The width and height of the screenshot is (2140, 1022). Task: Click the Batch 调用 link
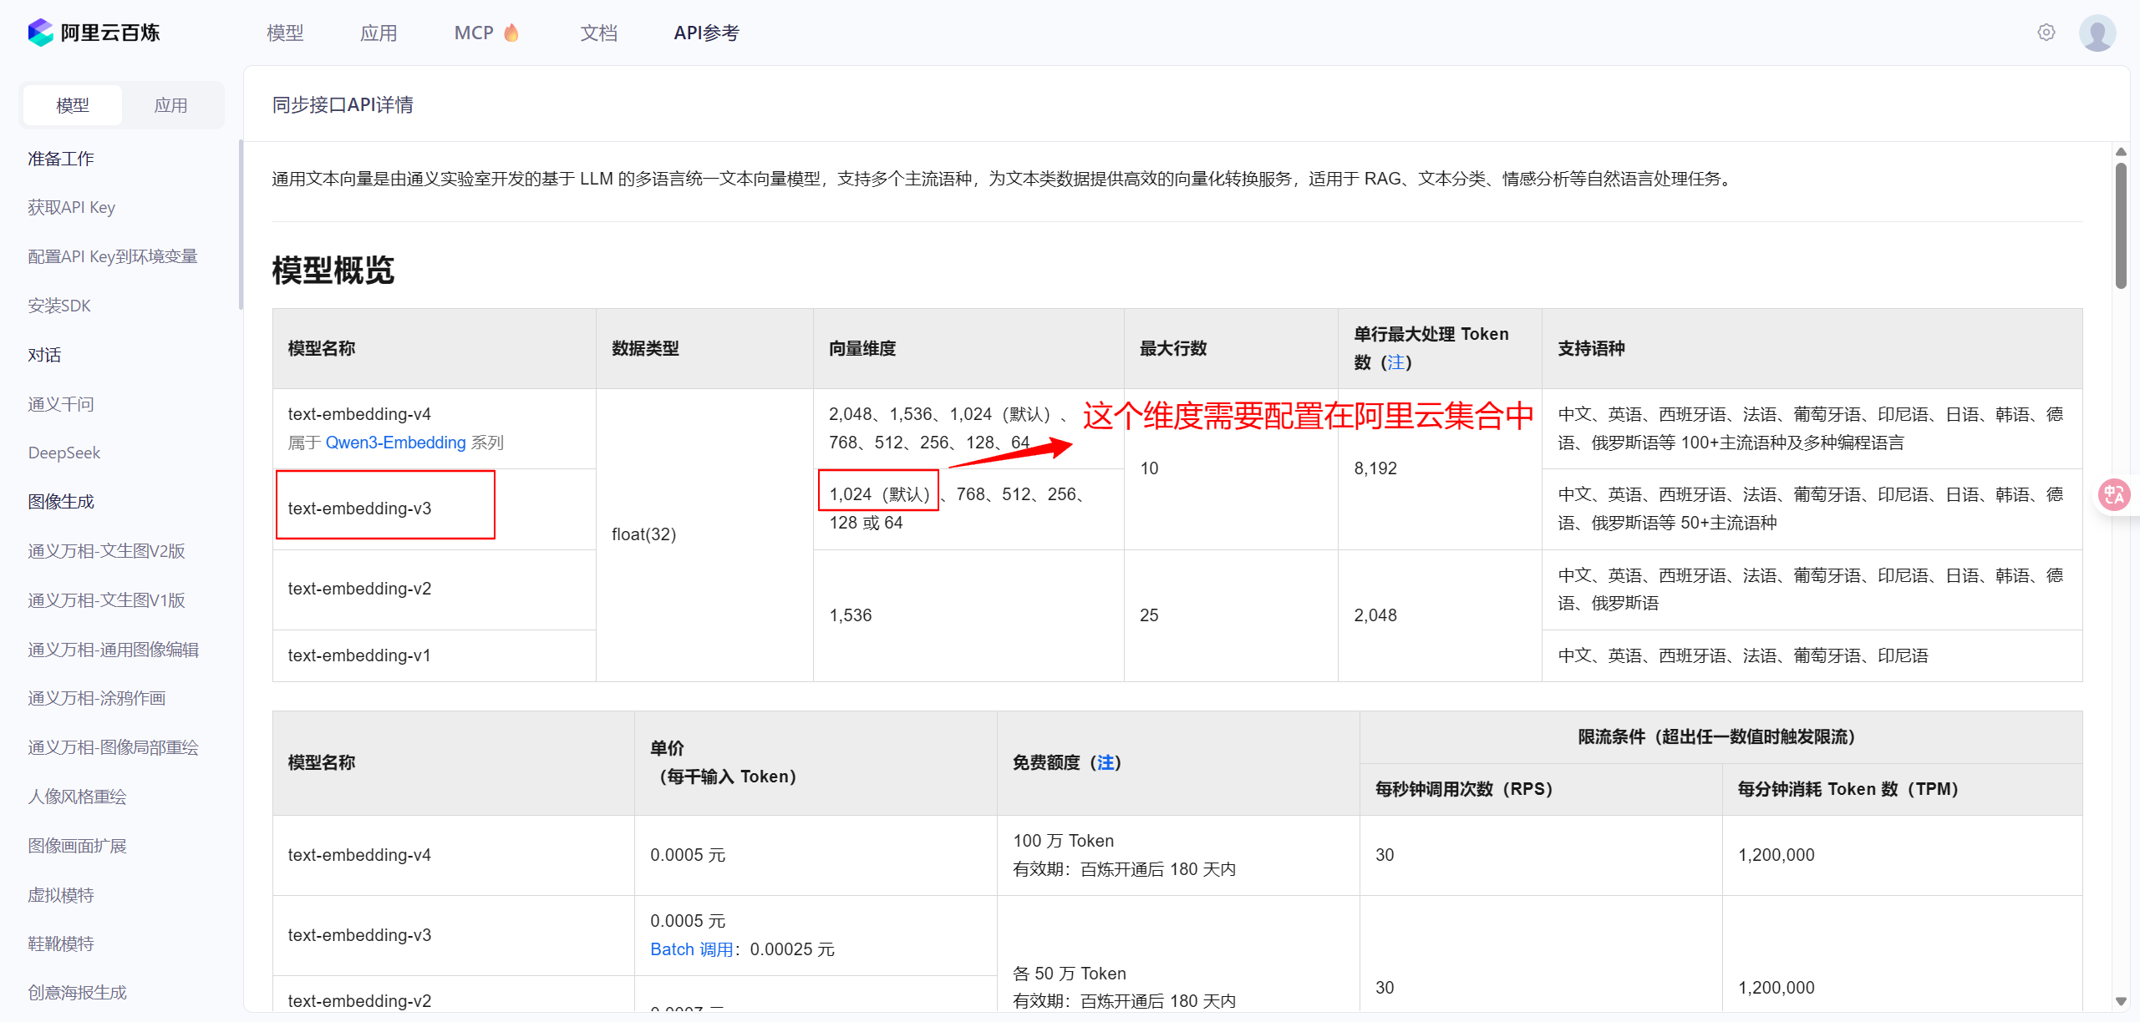[691, 949]
